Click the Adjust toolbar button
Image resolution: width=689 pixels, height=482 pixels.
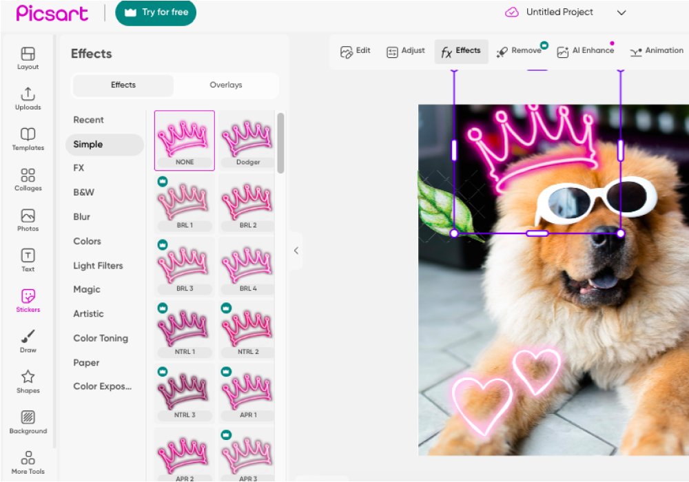click(406, 52)
